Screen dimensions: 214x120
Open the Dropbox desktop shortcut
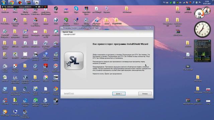point(5,90)
